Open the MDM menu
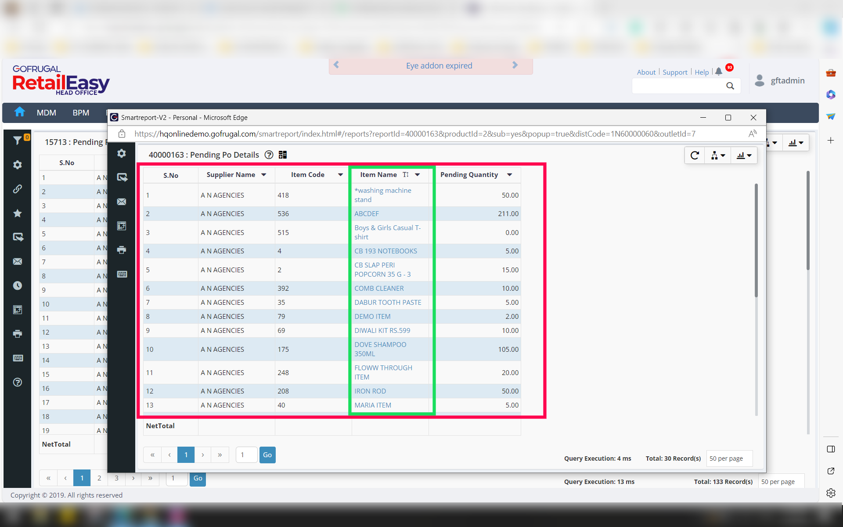 click(46, 113)
